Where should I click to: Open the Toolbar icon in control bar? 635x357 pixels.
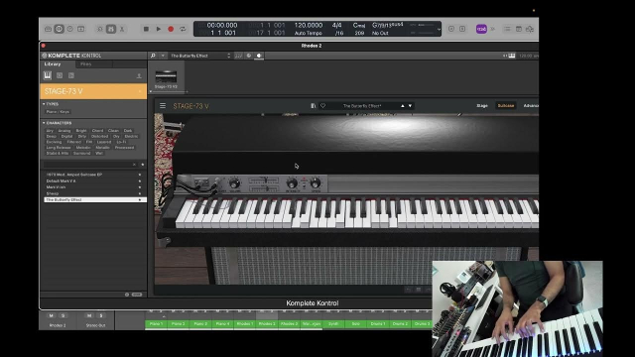(x=81, y=29)
